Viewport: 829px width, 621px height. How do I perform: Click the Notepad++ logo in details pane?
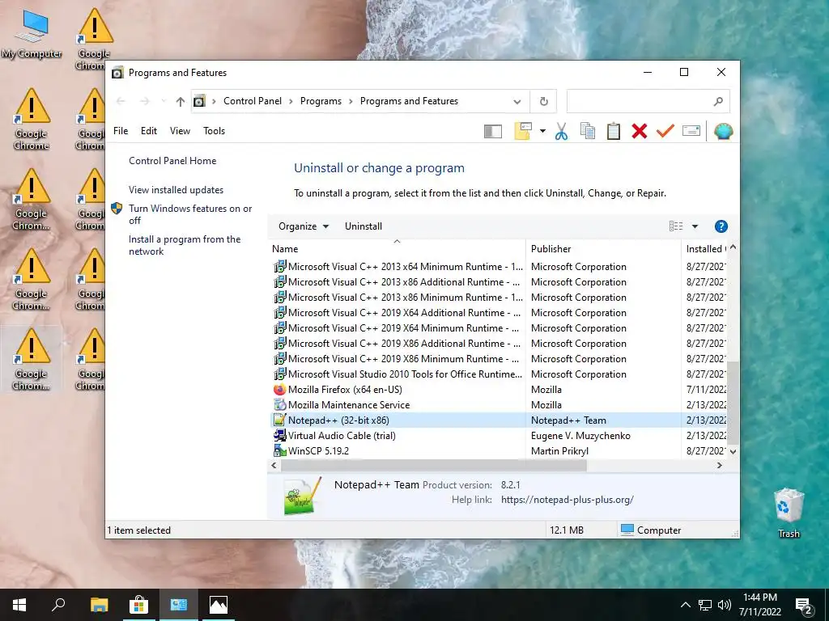pos(303,496)
